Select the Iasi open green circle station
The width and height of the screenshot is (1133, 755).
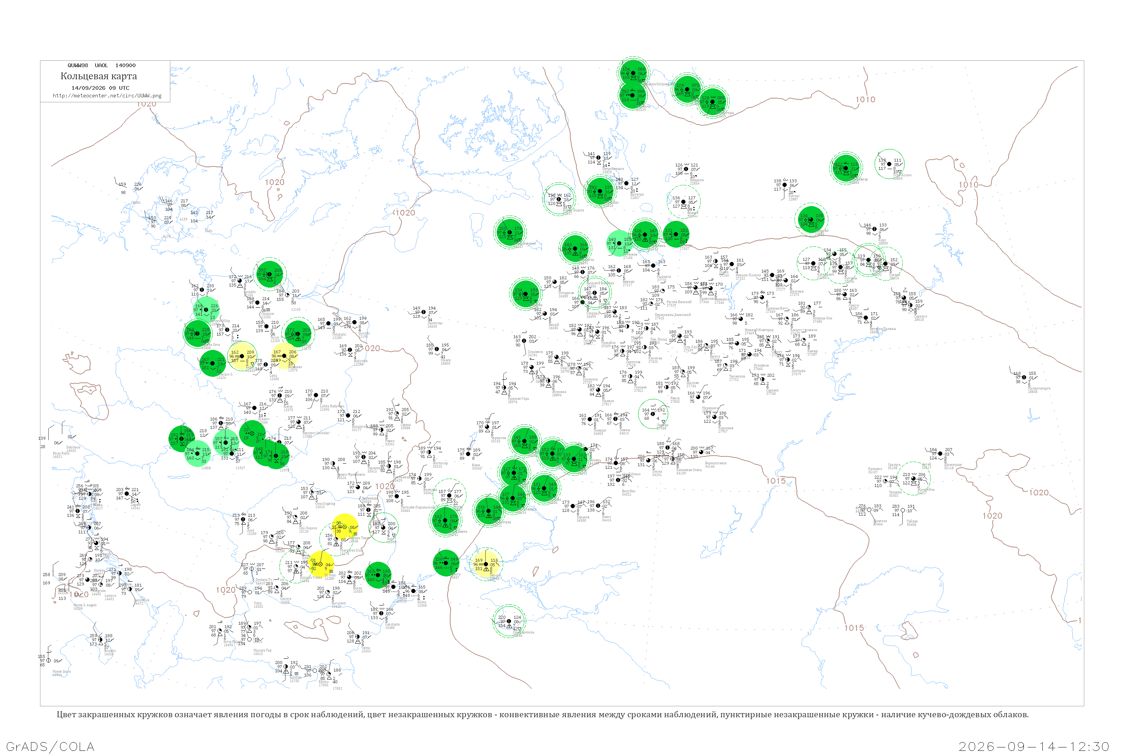click(x=383, y=528)
